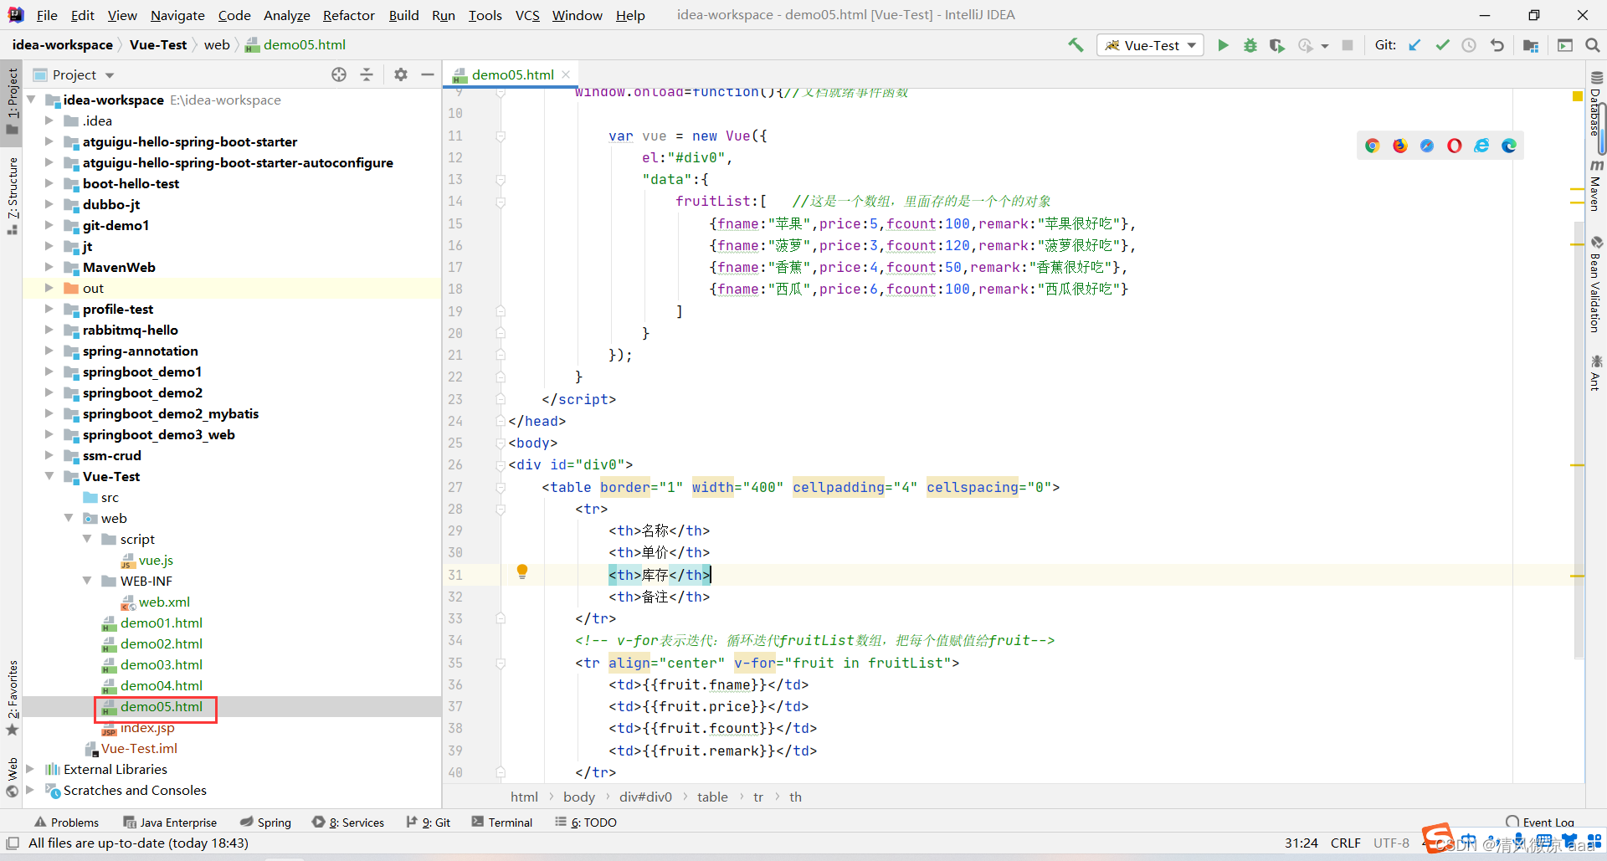The image size is (1607, 861).
Task: Click the Debug bug icon
Action: point(1250,45)
